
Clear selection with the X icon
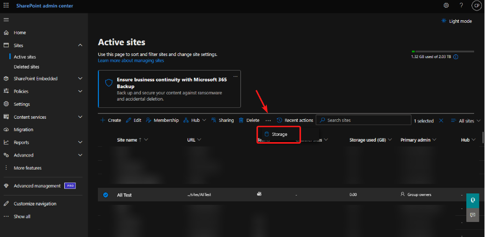441,120
